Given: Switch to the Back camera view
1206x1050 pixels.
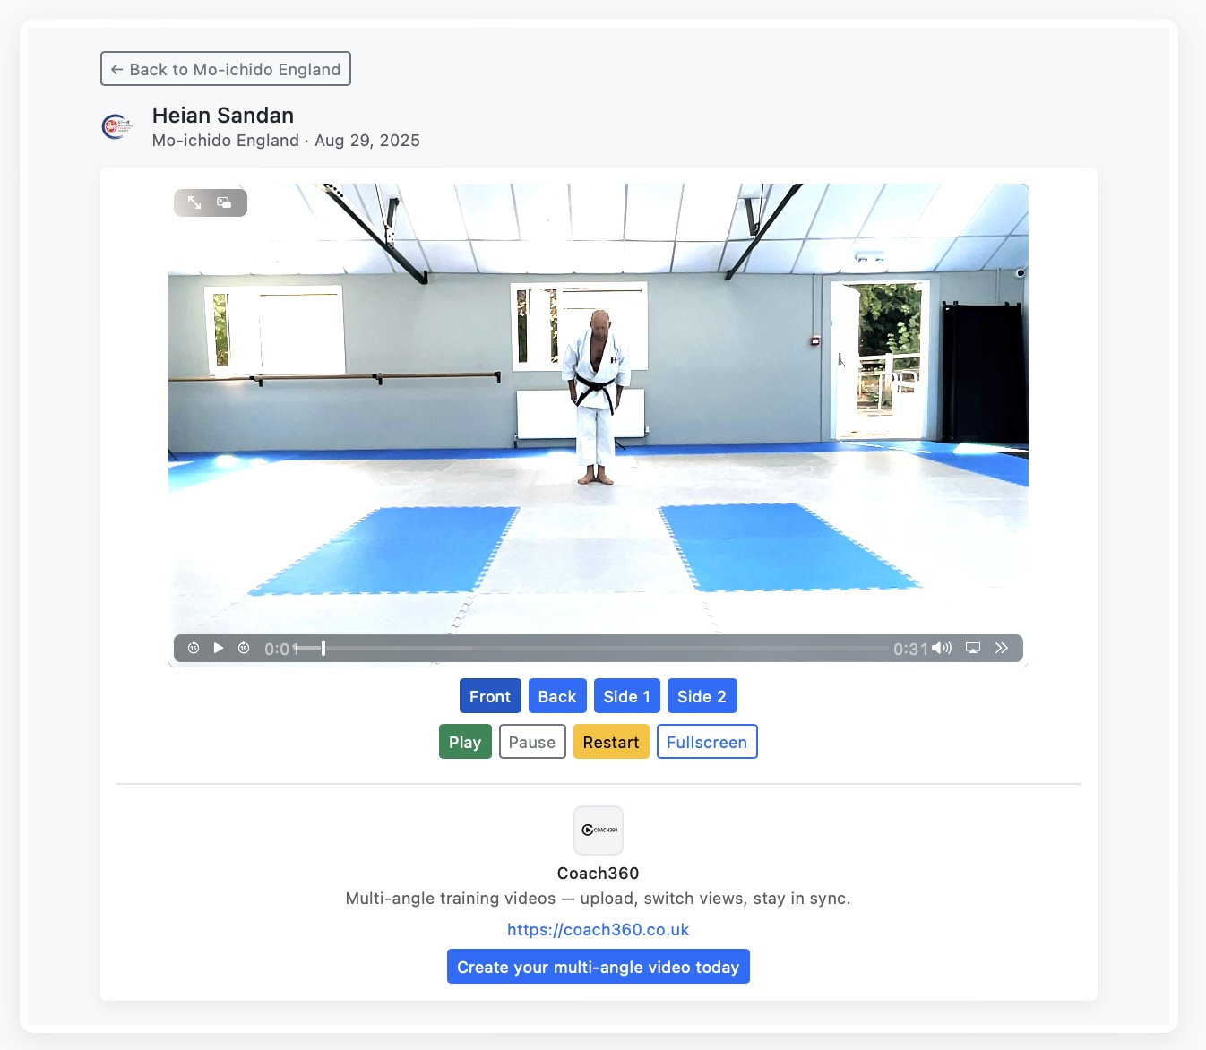Looking at the screenshot, I should pyautogui.click(x=557, y=696).
